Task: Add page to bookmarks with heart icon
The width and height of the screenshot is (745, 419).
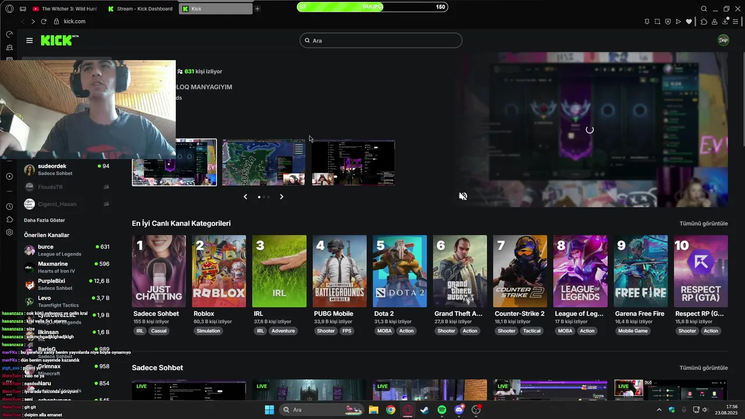Action: click(x=689, y=22)
